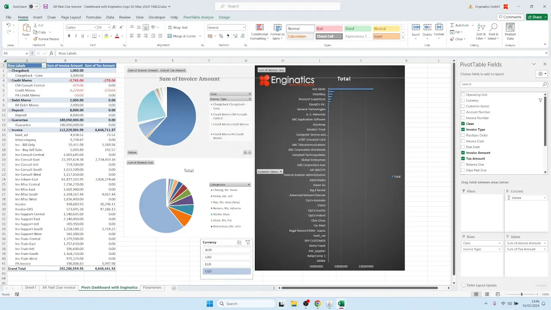Screen dimensions: 551x310
Task: Click the AutoSum sigma icon
Action: (x=452, y=25)
